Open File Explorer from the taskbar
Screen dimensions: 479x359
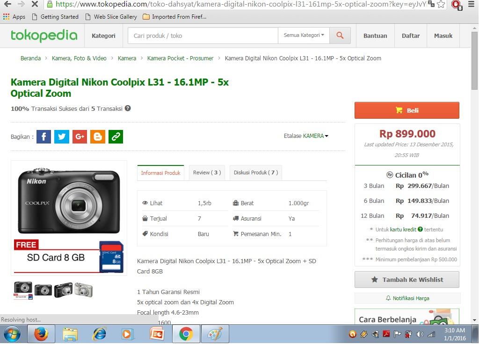(x=70, y=334)
